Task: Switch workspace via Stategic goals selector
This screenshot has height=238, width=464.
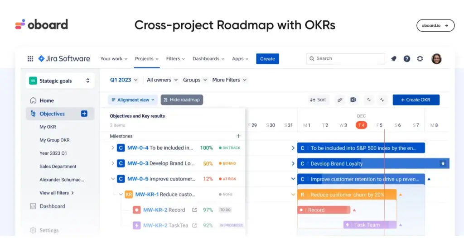Action: point(60,81)
